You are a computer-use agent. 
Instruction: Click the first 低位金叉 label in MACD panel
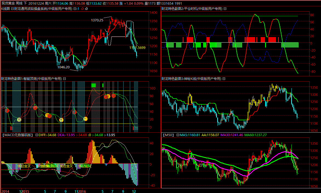24,166
